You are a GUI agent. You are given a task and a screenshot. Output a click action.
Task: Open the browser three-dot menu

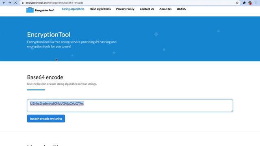click(x=256, y=3)
